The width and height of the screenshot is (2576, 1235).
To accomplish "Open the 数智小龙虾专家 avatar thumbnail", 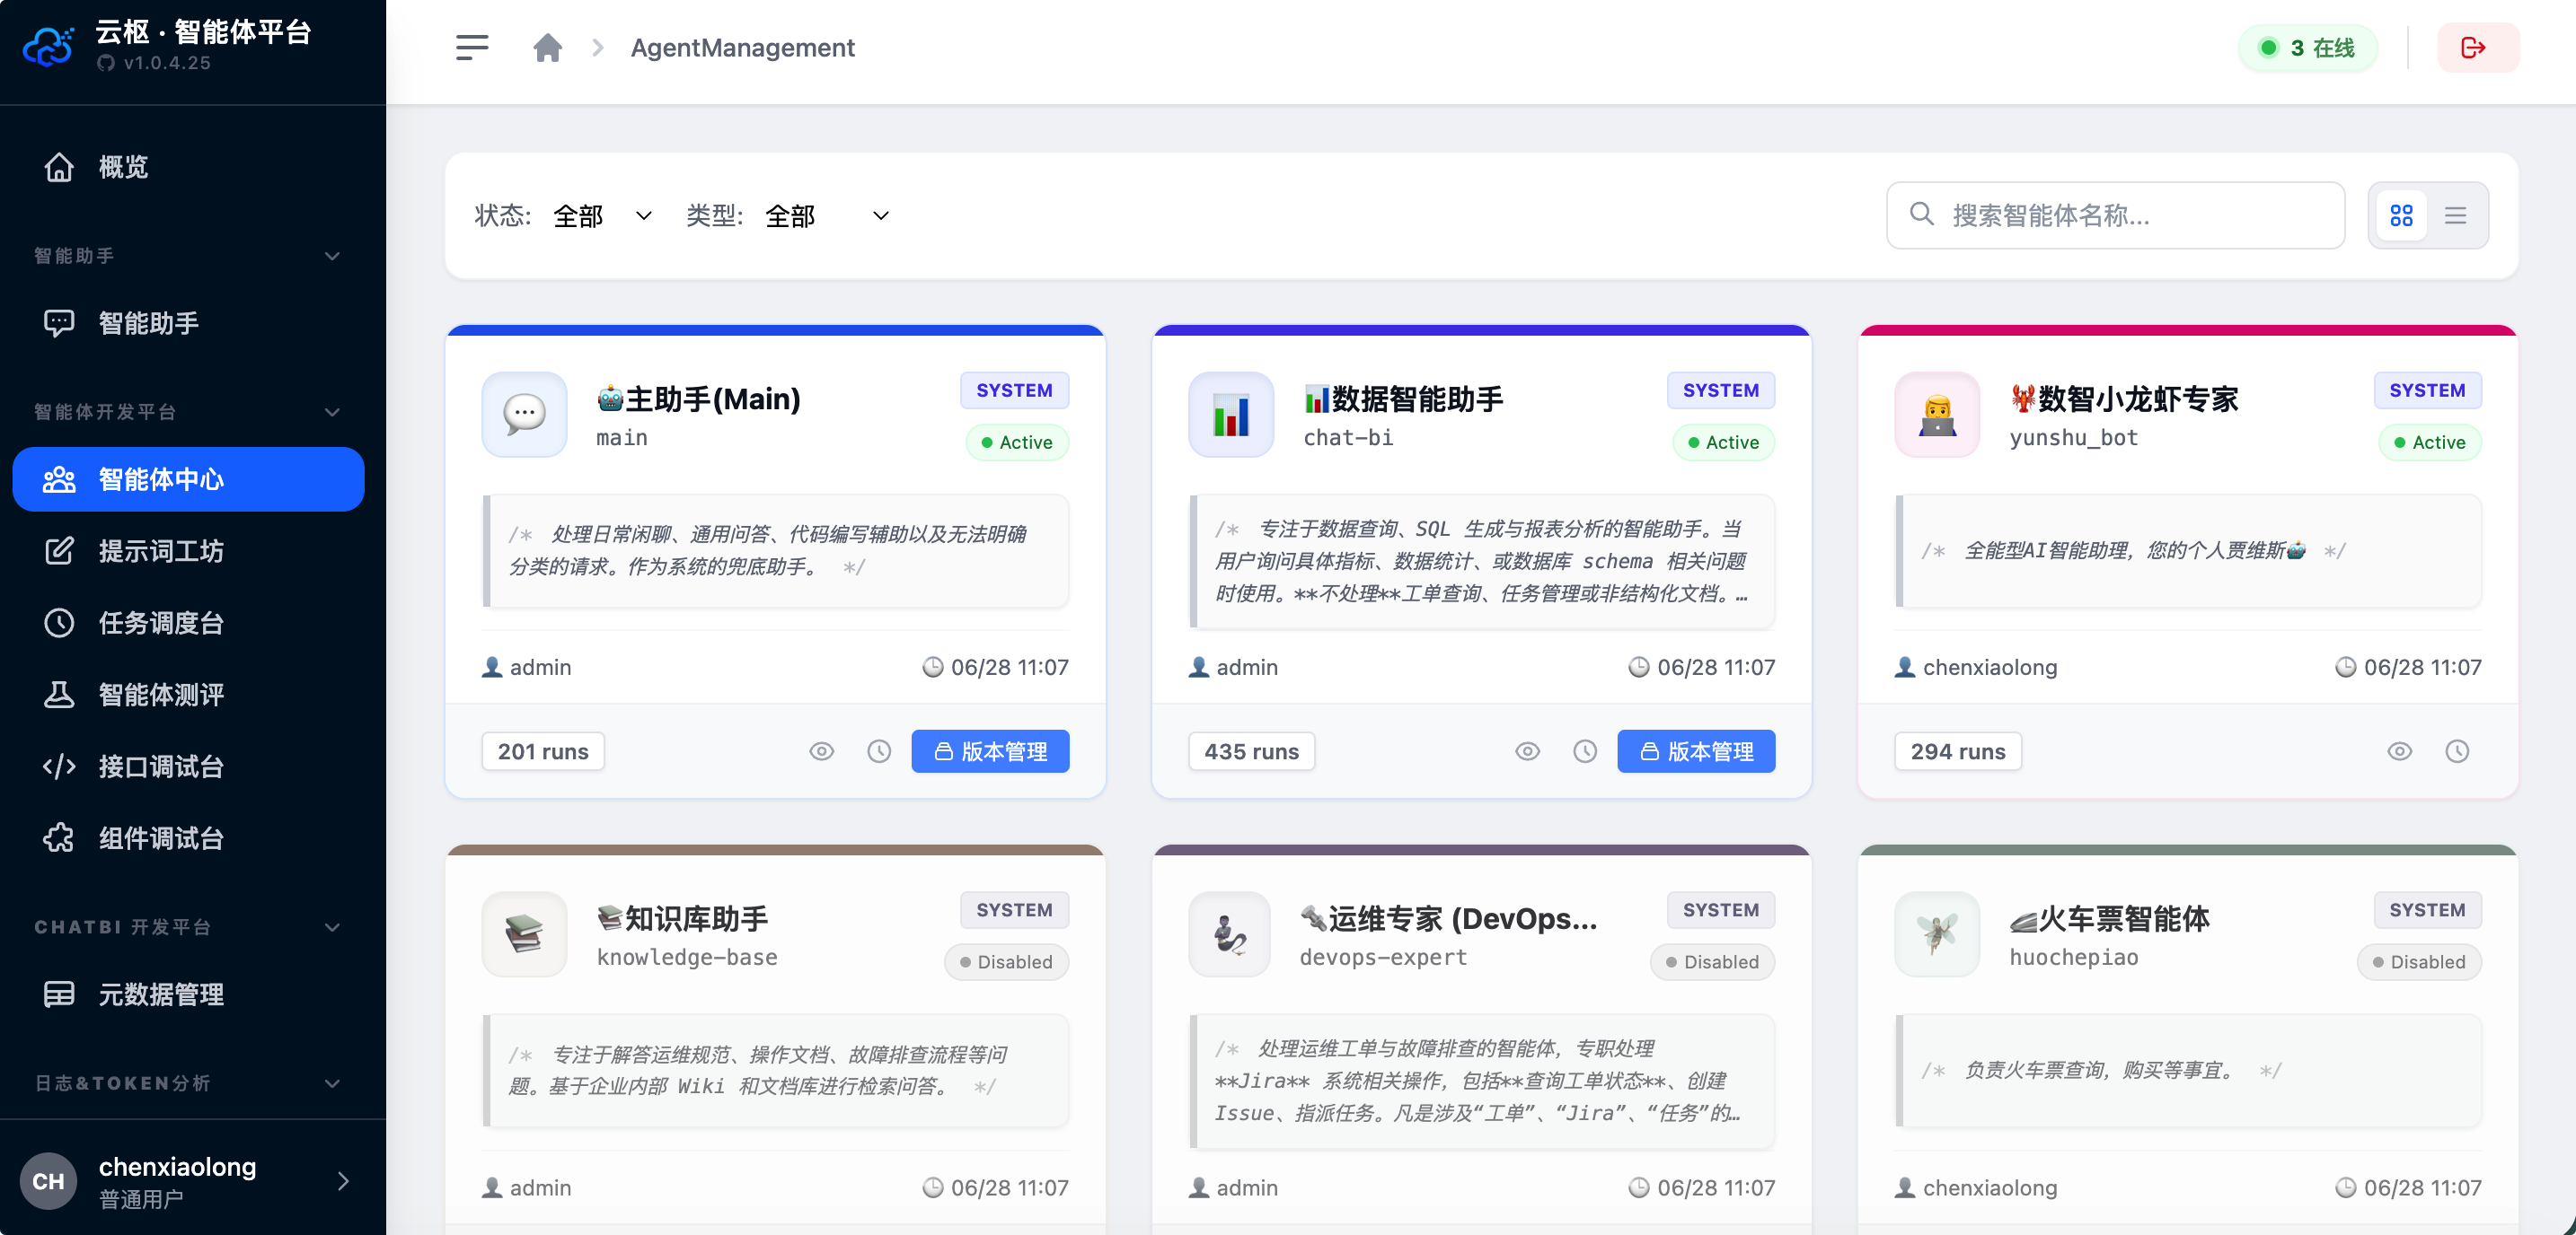I will point(1937,414).
